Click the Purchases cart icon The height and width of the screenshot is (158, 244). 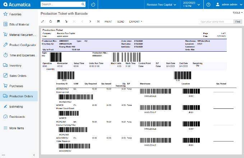5,86
